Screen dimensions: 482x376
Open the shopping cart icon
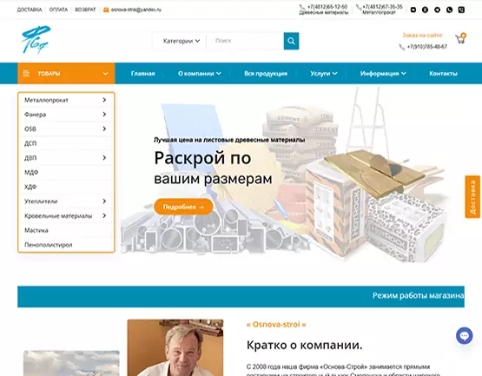click(x=460, y=38)
